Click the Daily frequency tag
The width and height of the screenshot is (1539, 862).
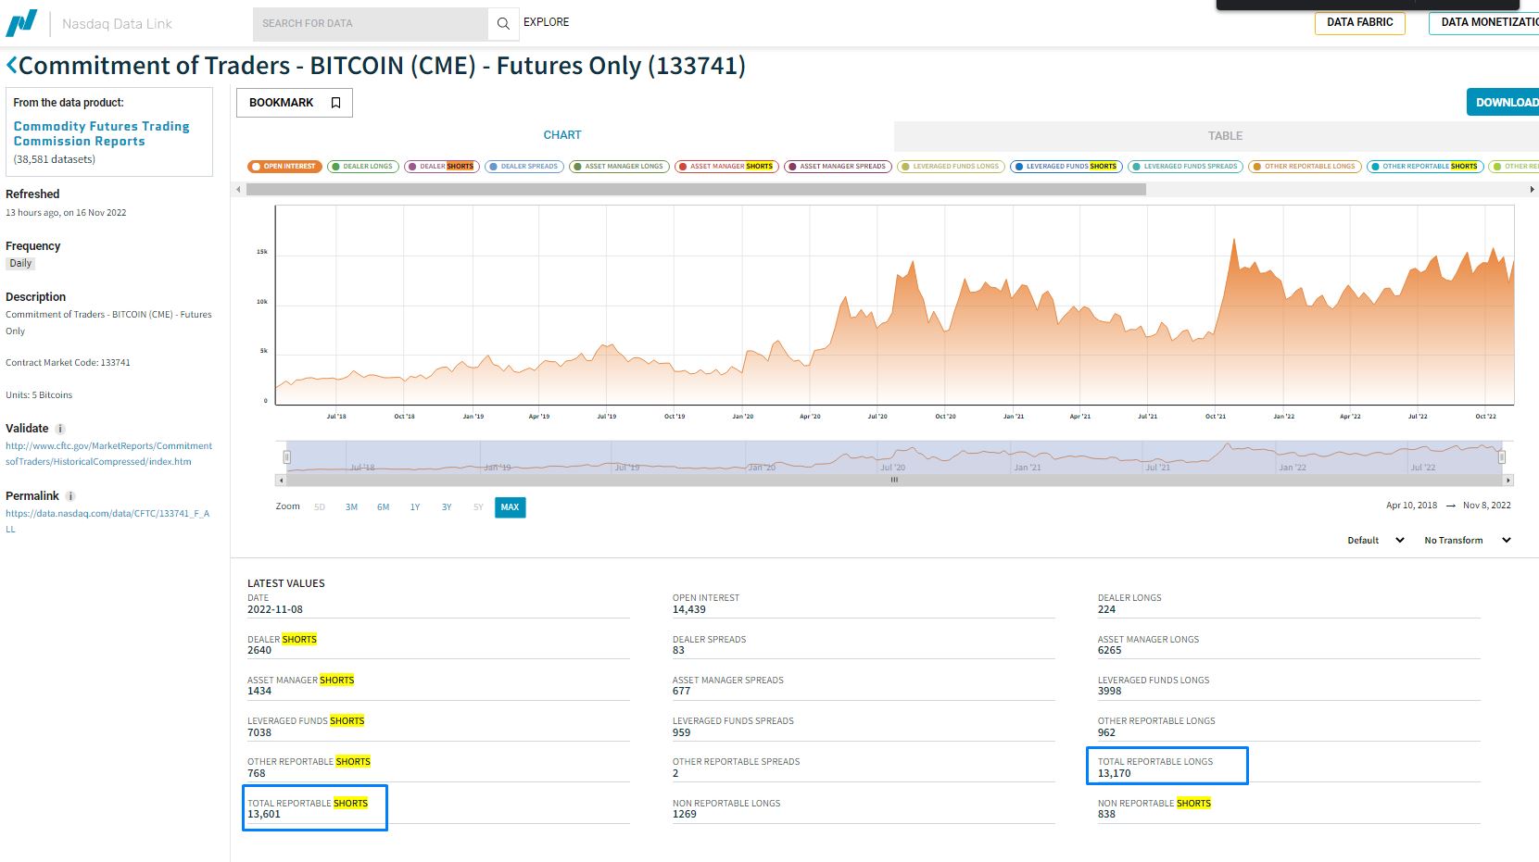(x=20, y=264)
